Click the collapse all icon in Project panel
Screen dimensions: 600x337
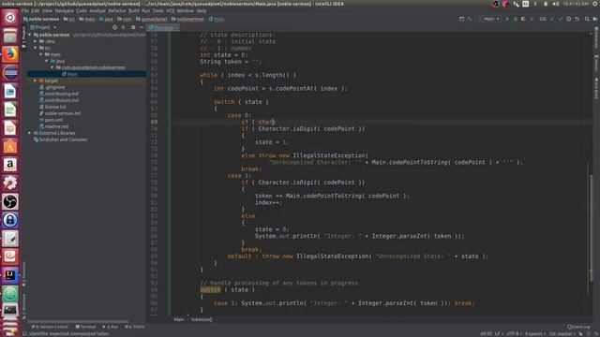[123, 27]
